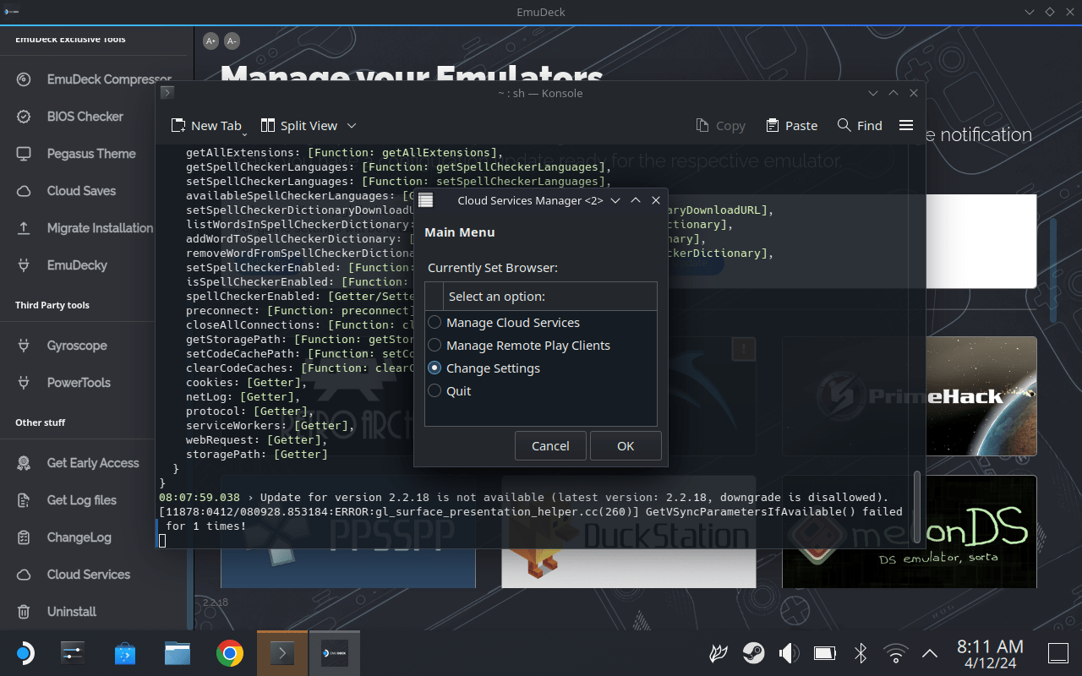The height and width of the screenshot is (676, 1082).
Task: Open Wi-Fi network tray icon
Action: (895, 653)
